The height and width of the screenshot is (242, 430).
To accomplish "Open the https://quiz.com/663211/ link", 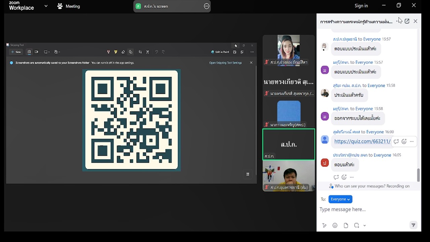I will click(x=362, y=142).
